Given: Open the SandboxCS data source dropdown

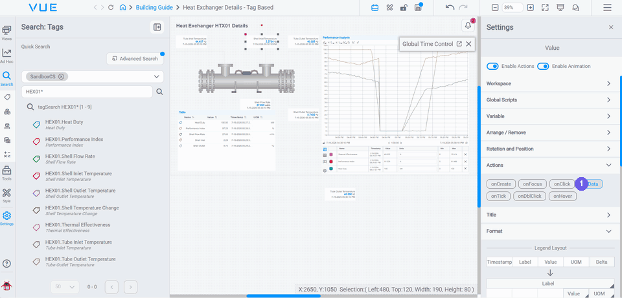Looking at the screenshot, I should point(156,76).
